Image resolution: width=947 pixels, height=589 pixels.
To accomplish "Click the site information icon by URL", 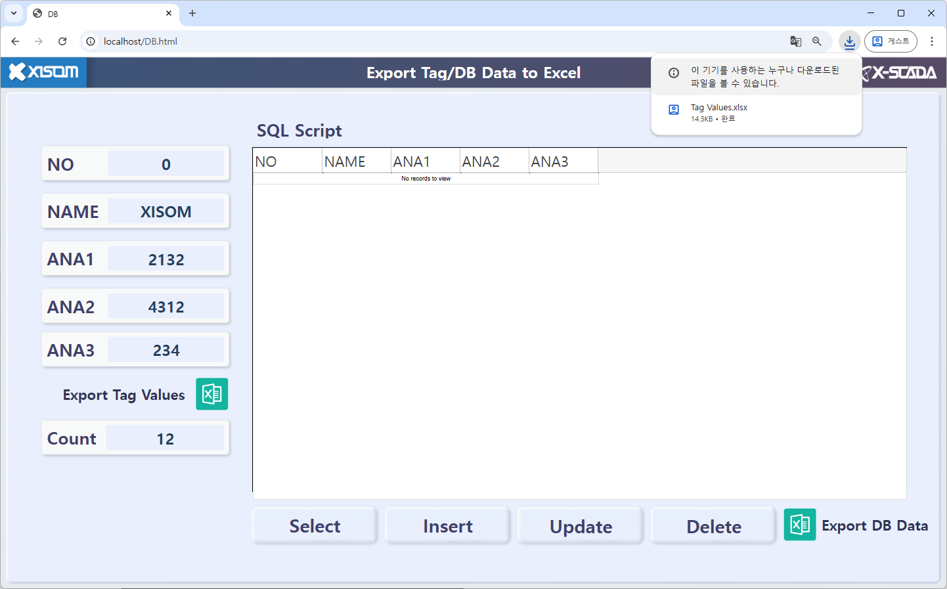I will point(91,41).
